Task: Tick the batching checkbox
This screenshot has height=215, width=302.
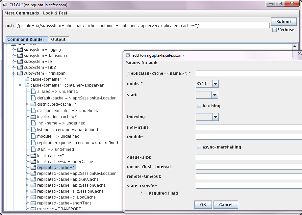Action: point(199,106)
